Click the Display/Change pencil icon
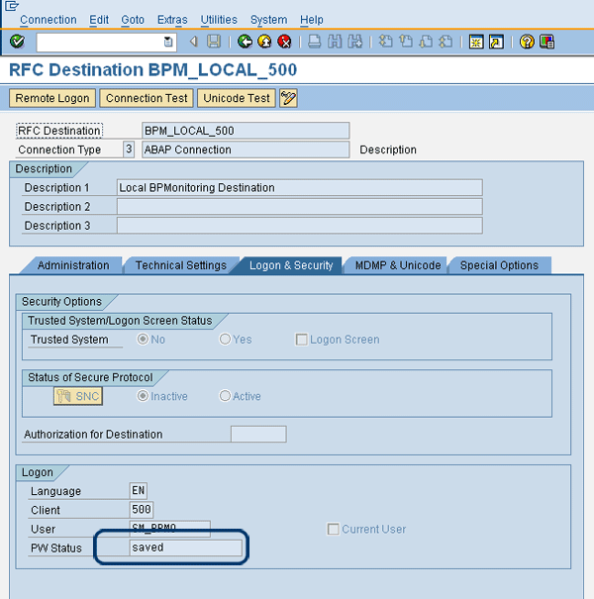 [x=288, y=98]
